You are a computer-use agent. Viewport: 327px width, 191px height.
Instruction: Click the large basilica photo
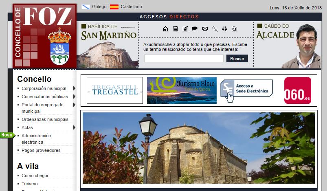199,148
